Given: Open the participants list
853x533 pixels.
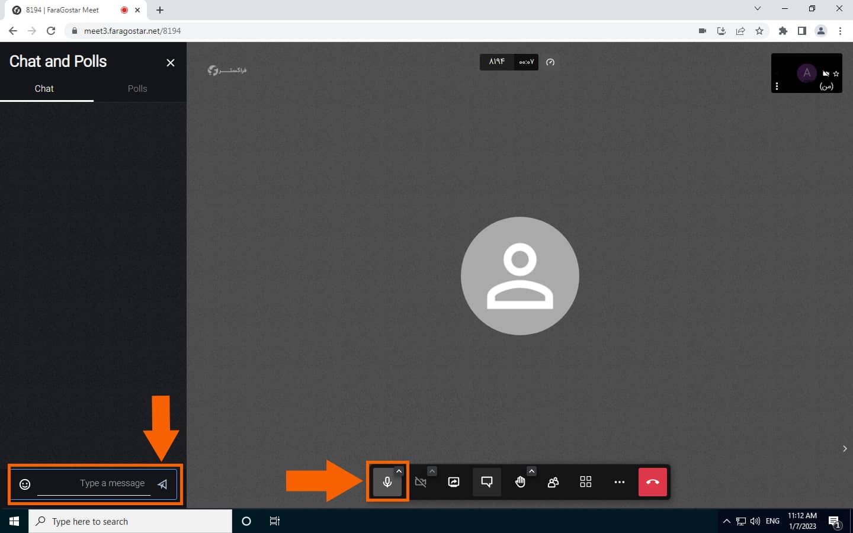Looking at the screenshot, I should click(553, 482).
